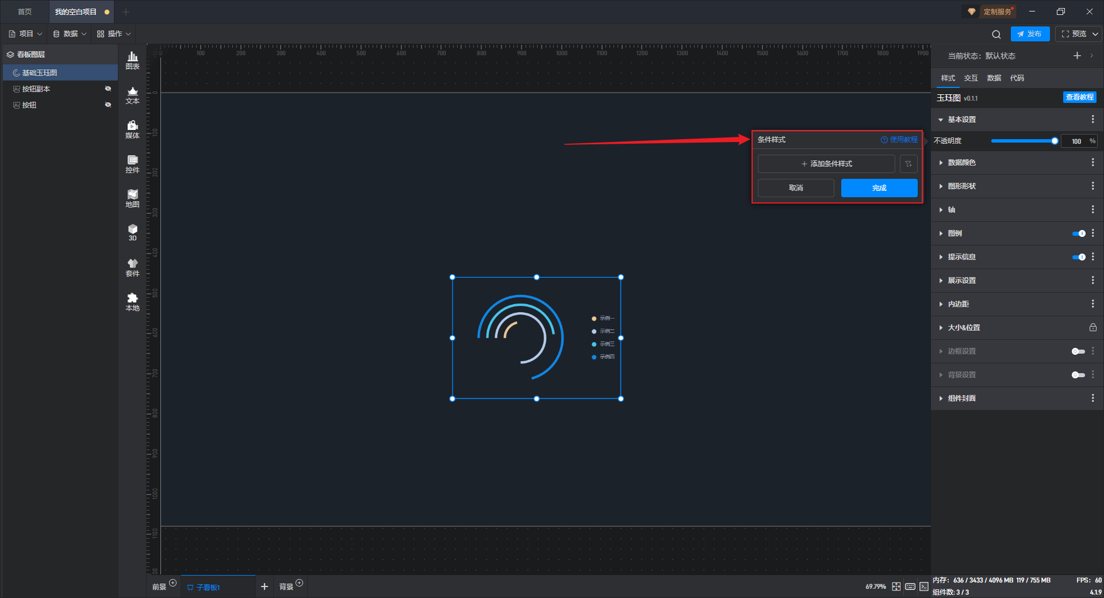Image resolution: width=1104 pixels, height=598 pixels.
Task: Click 完成 to finish condition style
Action: coord(879,188)
